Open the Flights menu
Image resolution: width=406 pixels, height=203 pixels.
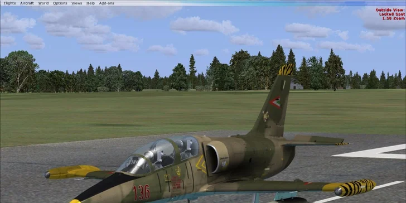coord(9,3)
